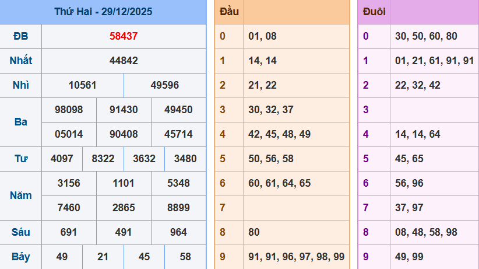Select Đầu values 91, 91, 96, 97, 98, 99
The width and height of the screenshot is (479, 269).
pos(296,257)
